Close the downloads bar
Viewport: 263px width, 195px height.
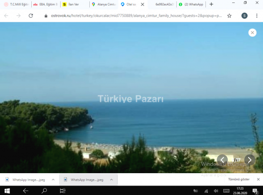(259, 180)
